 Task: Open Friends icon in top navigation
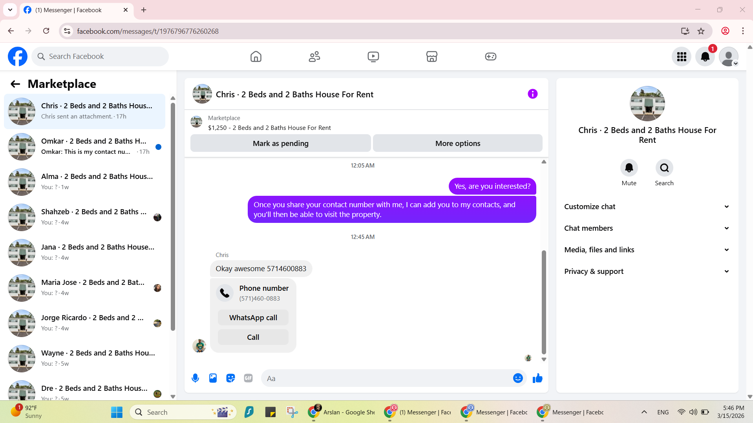coord(314,57)
